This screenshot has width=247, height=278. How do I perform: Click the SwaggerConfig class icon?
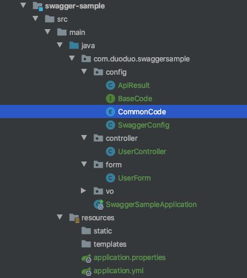click(111, 125)
